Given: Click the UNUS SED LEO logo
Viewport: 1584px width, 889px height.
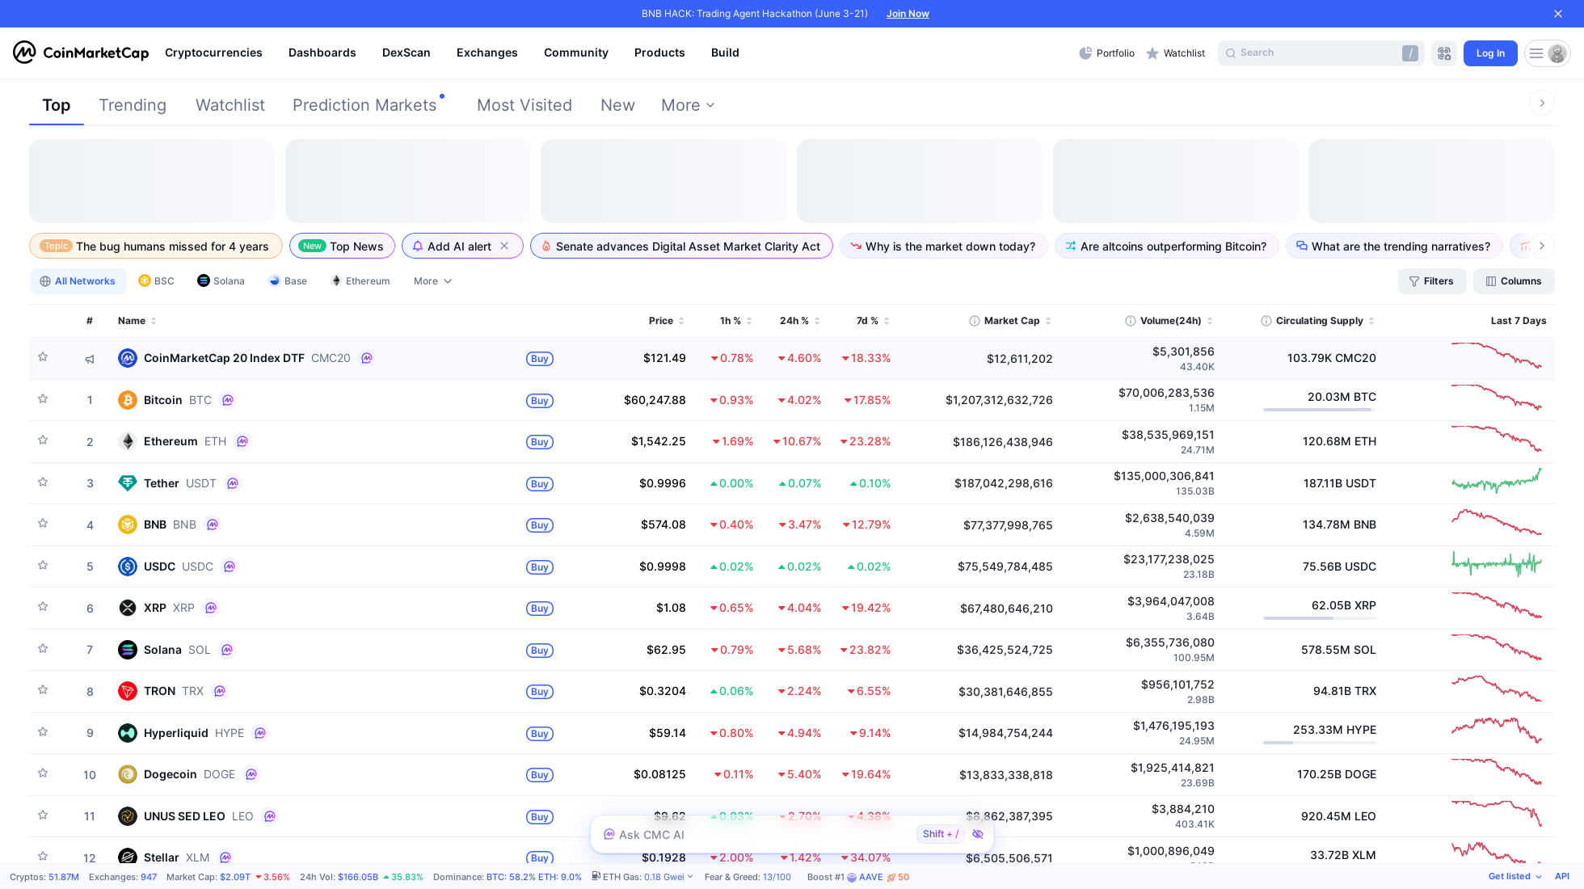Looking at the screenshot, I should pyautogui.click(x=127, y=816).
